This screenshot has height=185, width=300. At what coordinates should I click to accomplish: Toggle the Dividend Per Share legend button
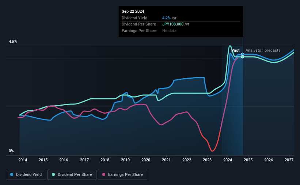point(72,175)
